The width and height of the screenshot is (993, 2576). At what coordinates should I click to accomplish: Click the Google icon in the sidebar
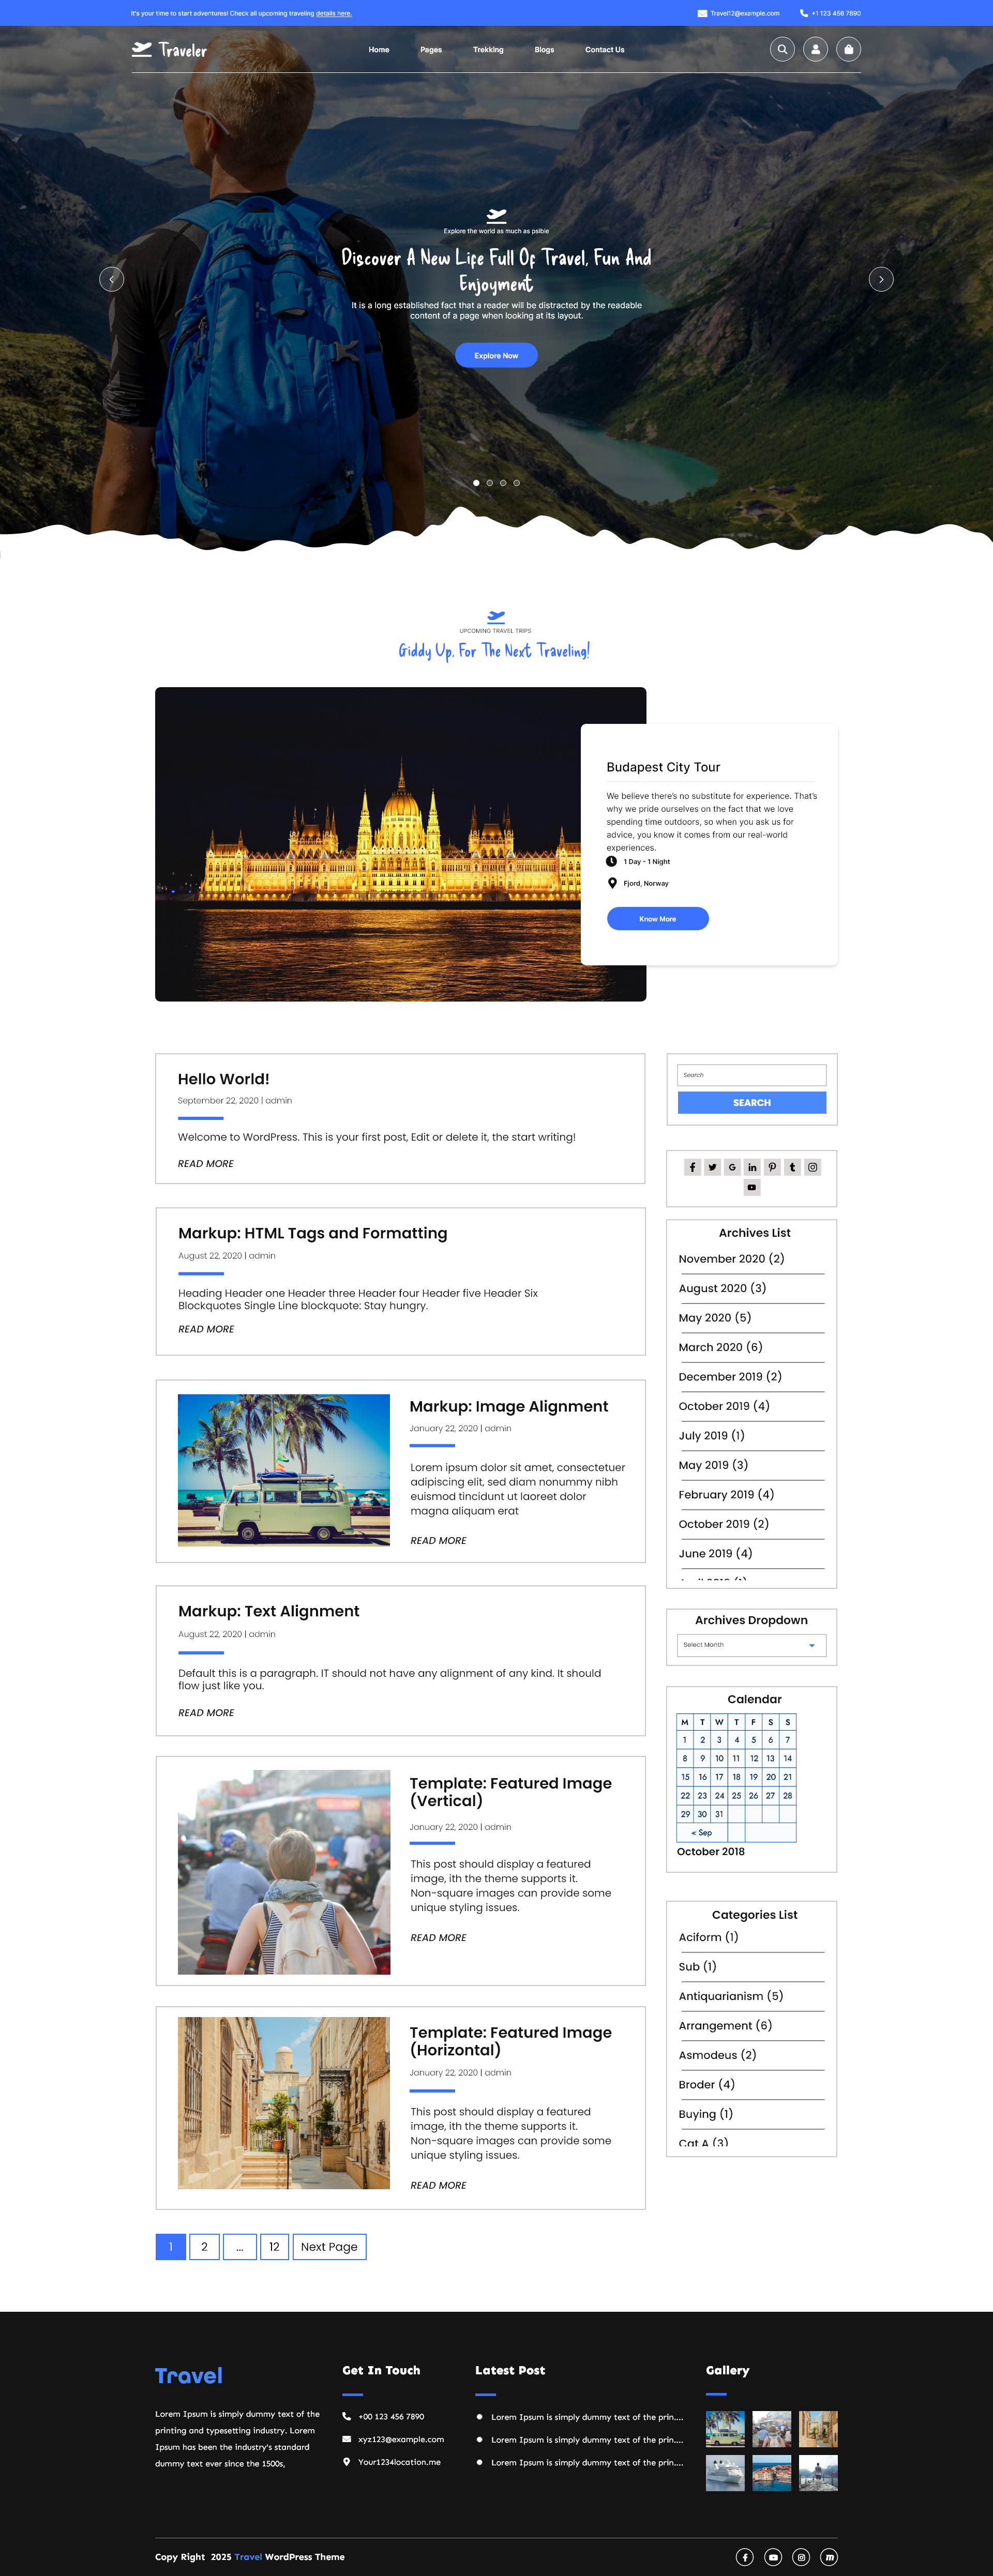(732, 1167)
